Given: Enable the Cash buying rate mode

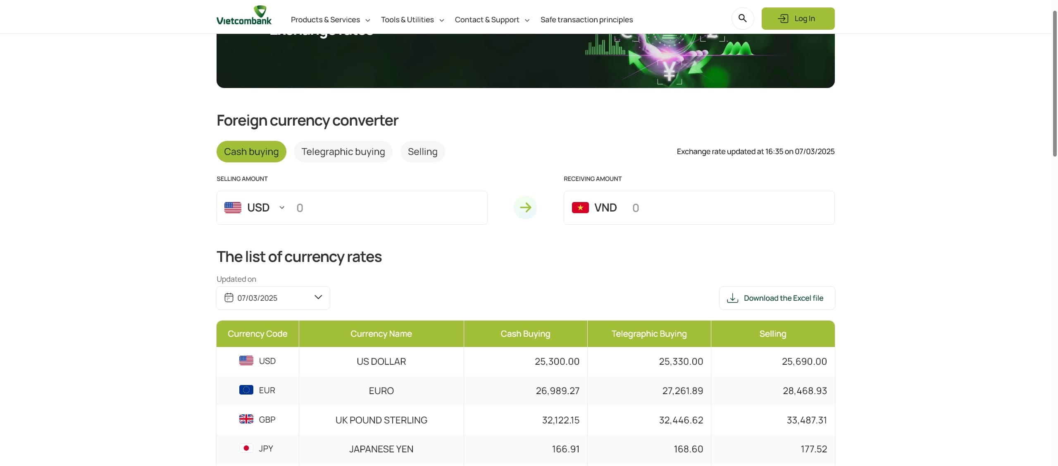Looking at the screenshot, I should [x=251, y=151].
